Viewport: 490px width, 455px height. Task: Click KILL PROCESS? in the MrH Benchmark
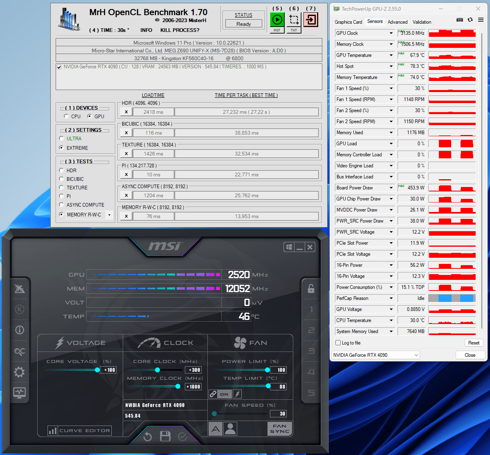click(180, 30)
